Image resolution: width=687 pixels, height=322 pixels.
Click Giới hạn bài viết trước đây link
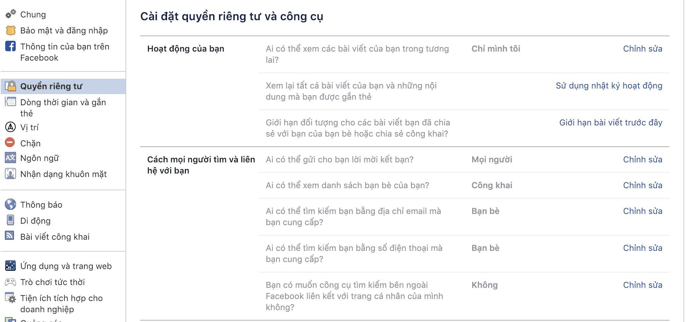point(610,123)
